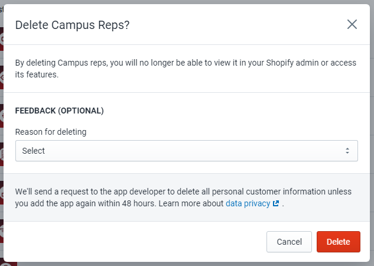Confirm with the red Delete button
This screenshot has width=374, height=266.
coord(338,242)
